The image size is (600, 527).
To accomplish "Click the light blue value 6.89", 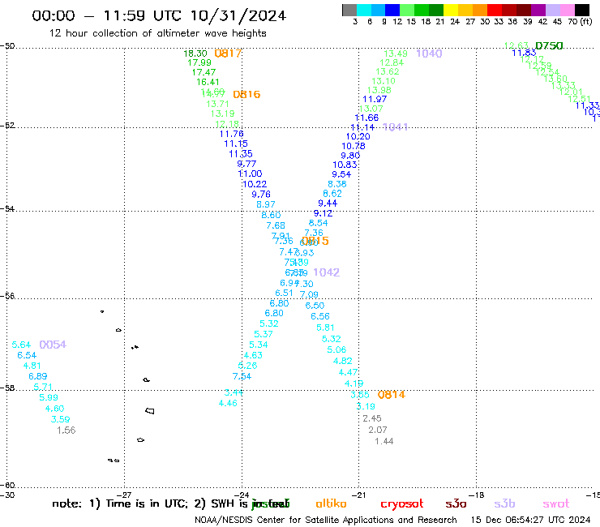I will pos(38,376).
